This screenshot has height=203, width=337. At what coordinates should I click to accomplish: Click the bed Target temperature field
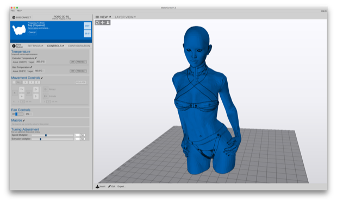click(x=39, y=71)
